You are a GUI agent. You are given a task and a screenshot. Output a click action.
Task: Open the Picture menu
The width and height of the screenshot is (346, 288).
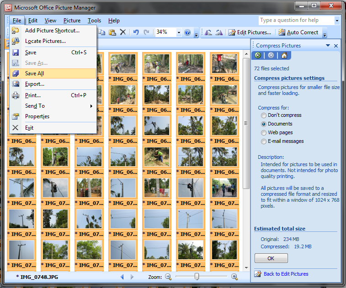(72, 21)
